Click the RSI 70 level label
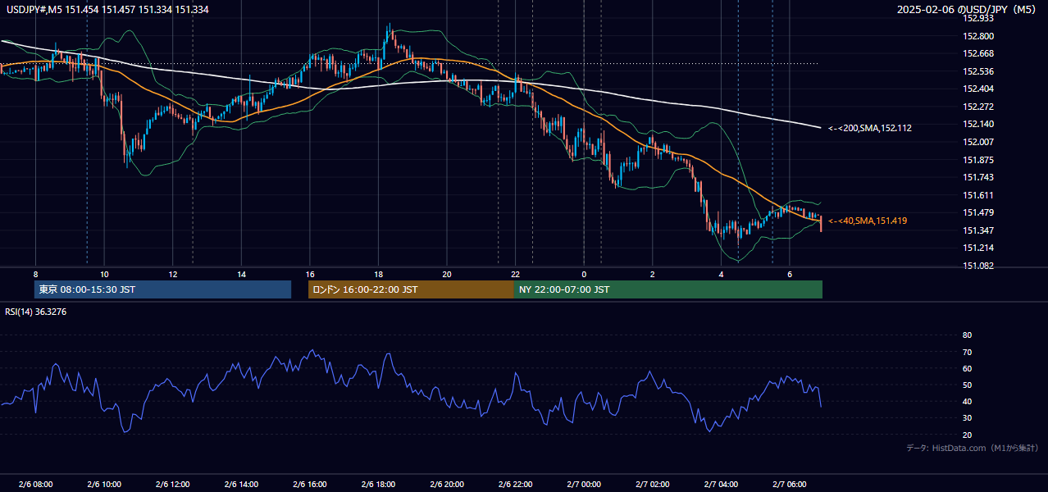 click(x=967, y=352)
